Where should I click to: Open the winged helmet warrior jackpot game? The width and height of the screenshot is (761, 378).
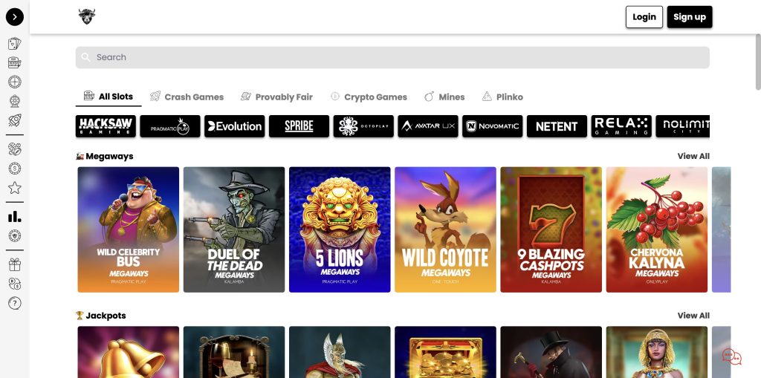(340, 352)
